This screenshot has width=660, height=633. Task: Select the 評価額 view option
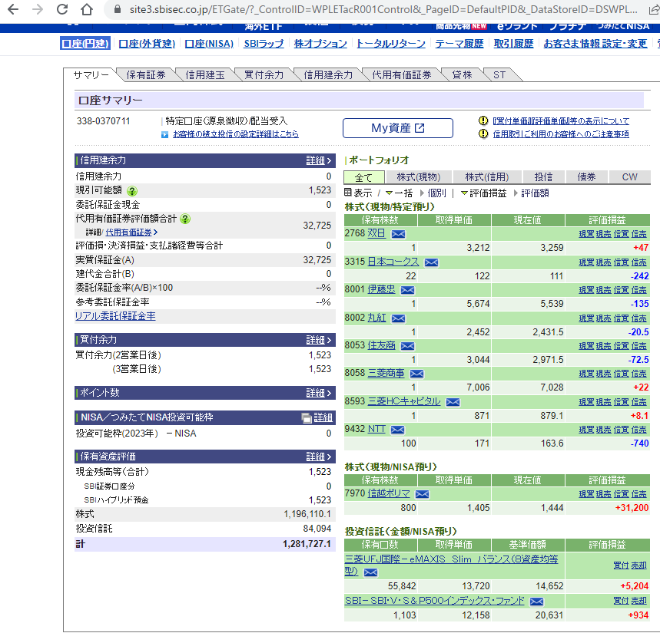[x=531, y=193]
